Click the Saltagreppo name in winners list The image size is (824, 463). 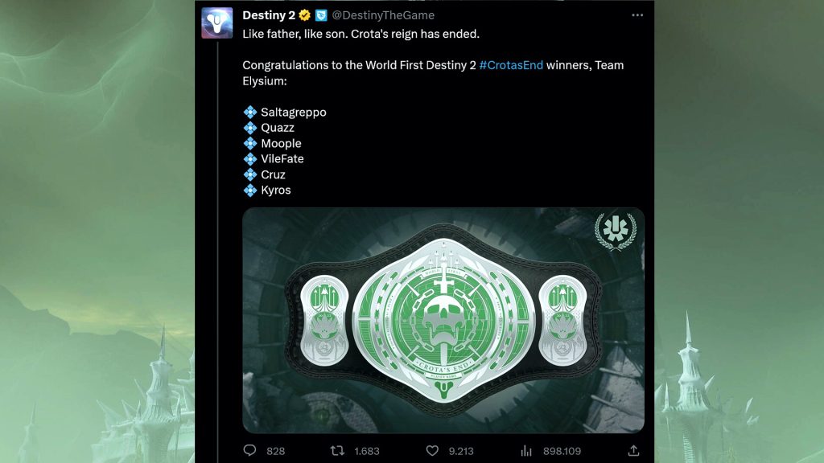click(293, 113)
